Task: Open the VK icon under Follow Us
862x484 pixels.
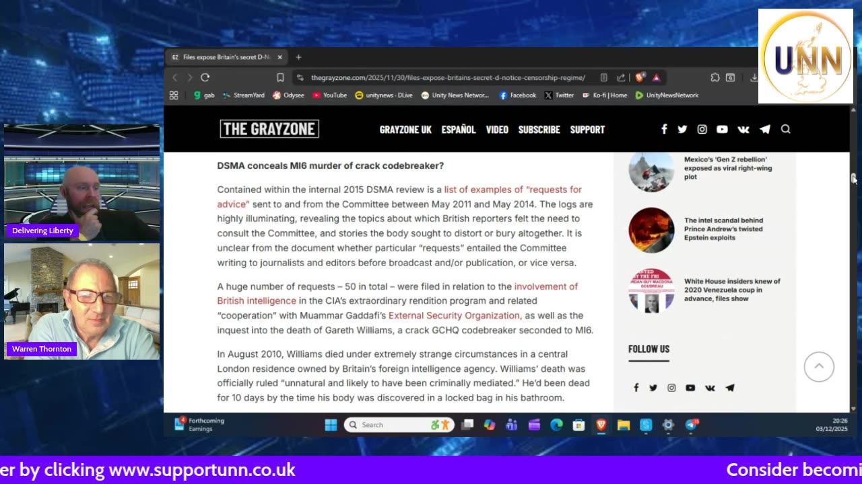Action: point(710,388)
